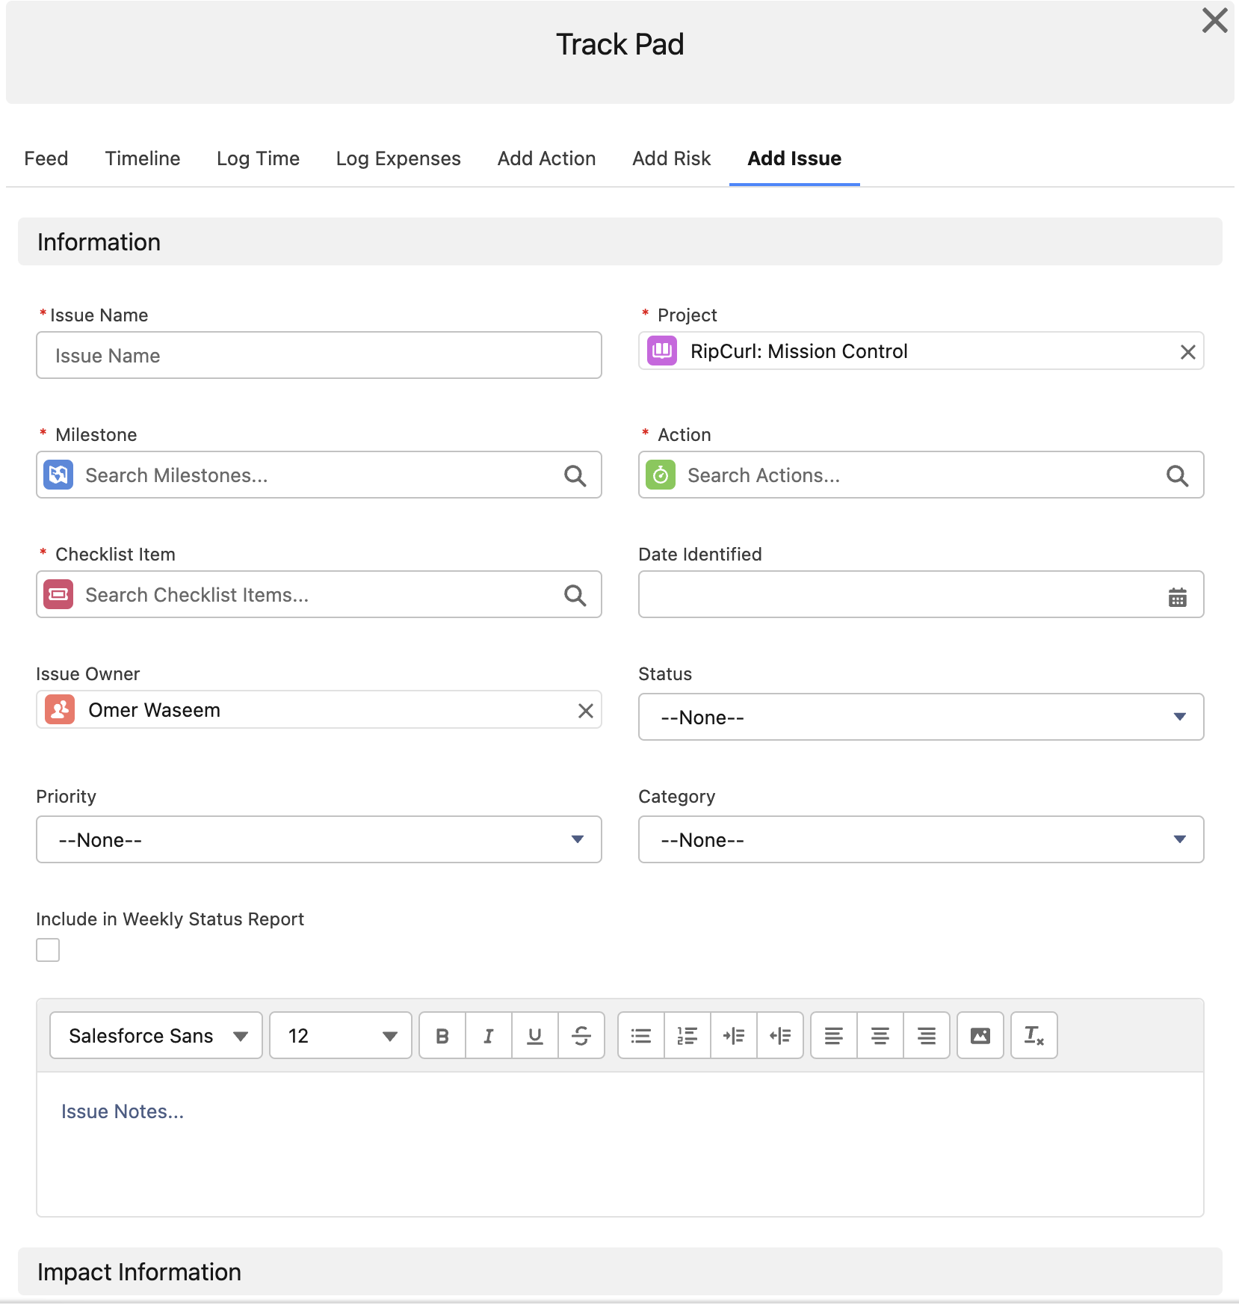Open the Log Expenses tab

398,158
